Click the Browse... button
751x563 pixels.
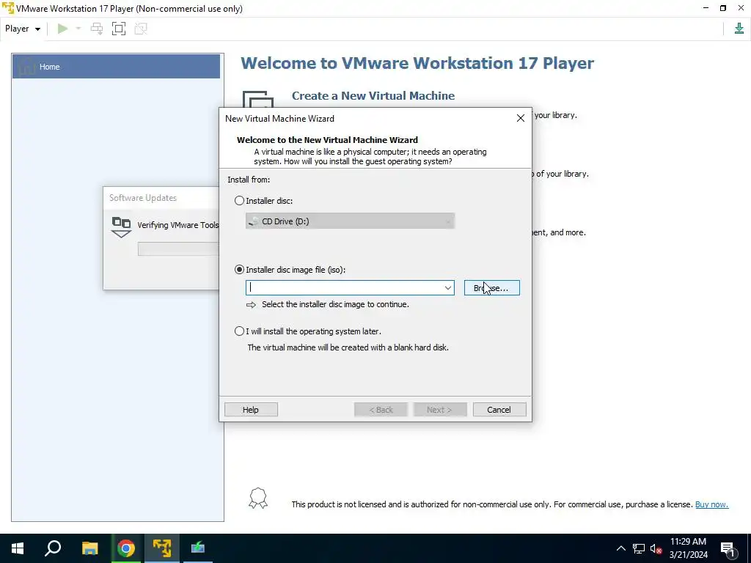point(492,287)
